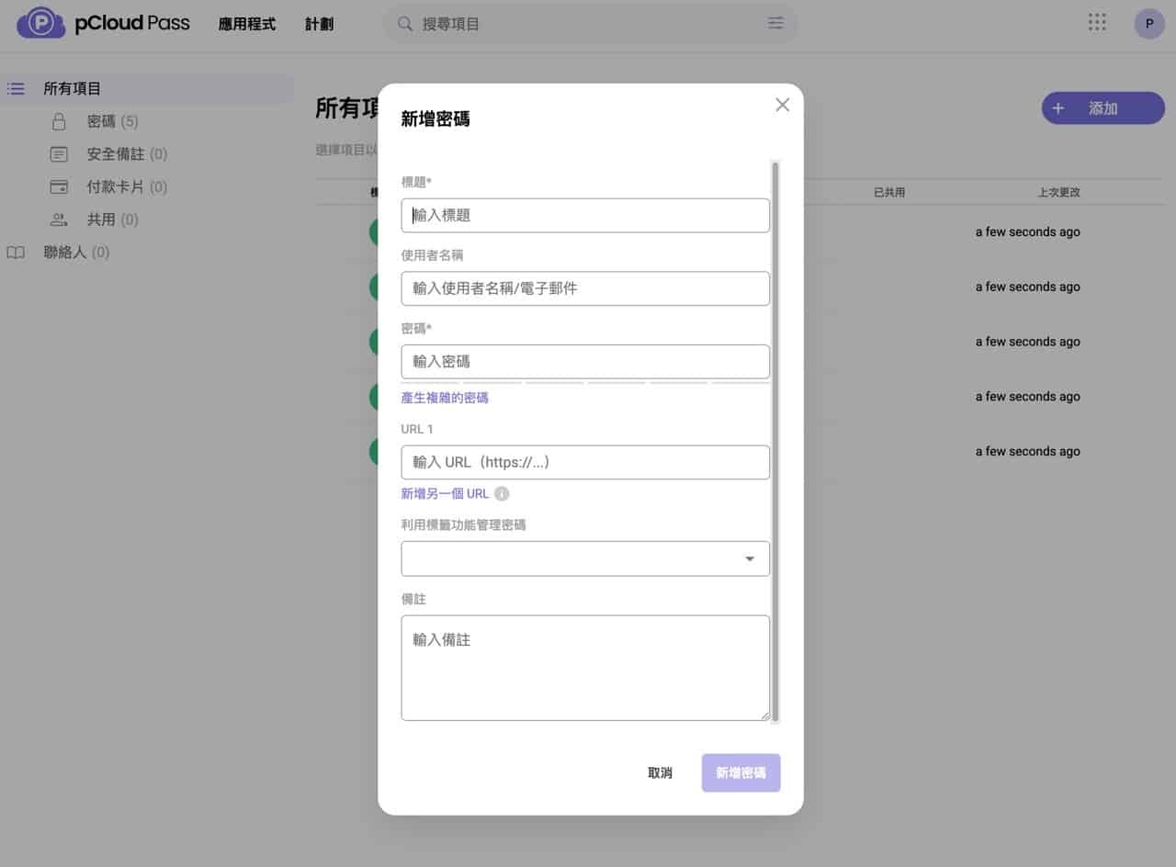Focus the 搜尋項目 search box
The image size is (1176, 867).
[590, 24]
